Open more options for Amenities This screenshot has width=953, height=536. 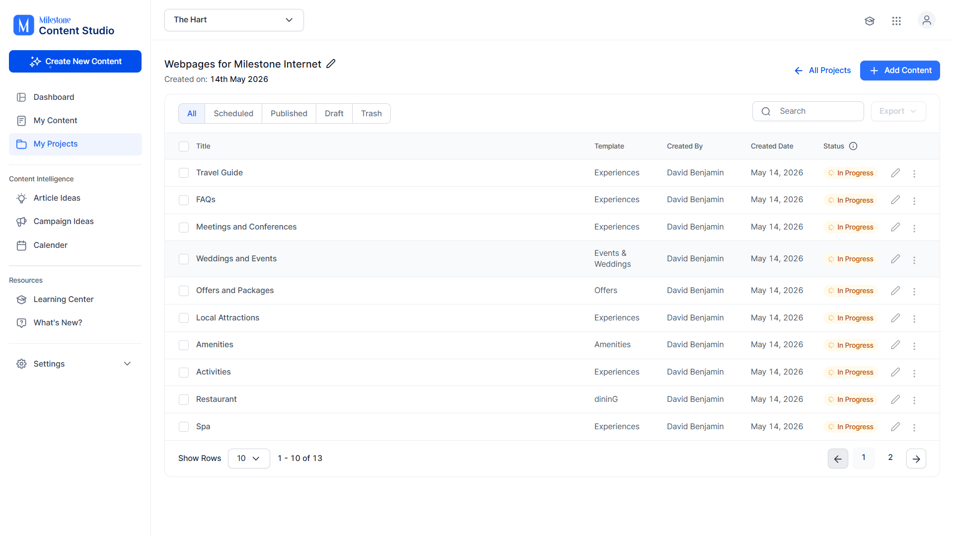[x=914, y=346]
